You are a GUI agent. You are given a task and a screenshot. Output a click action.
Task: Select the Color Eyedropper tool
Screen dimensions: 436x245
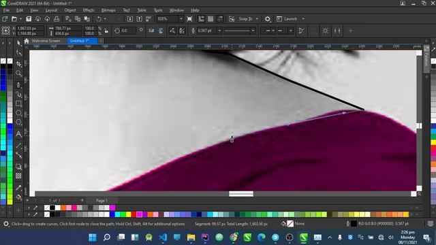coord(18,188)
